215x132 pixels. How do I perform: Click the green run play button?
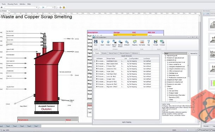(43, 7)
